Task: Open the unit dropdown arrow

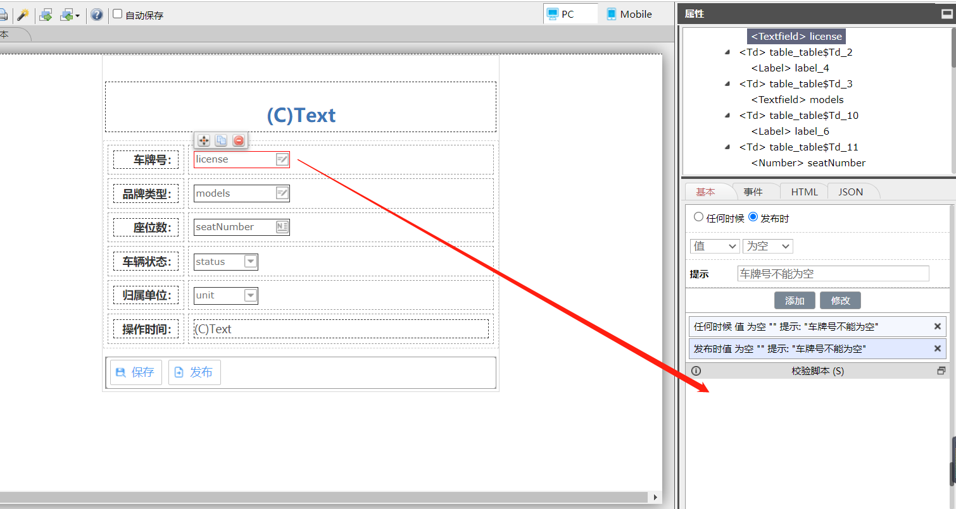Action: click(x=251, y=295)
